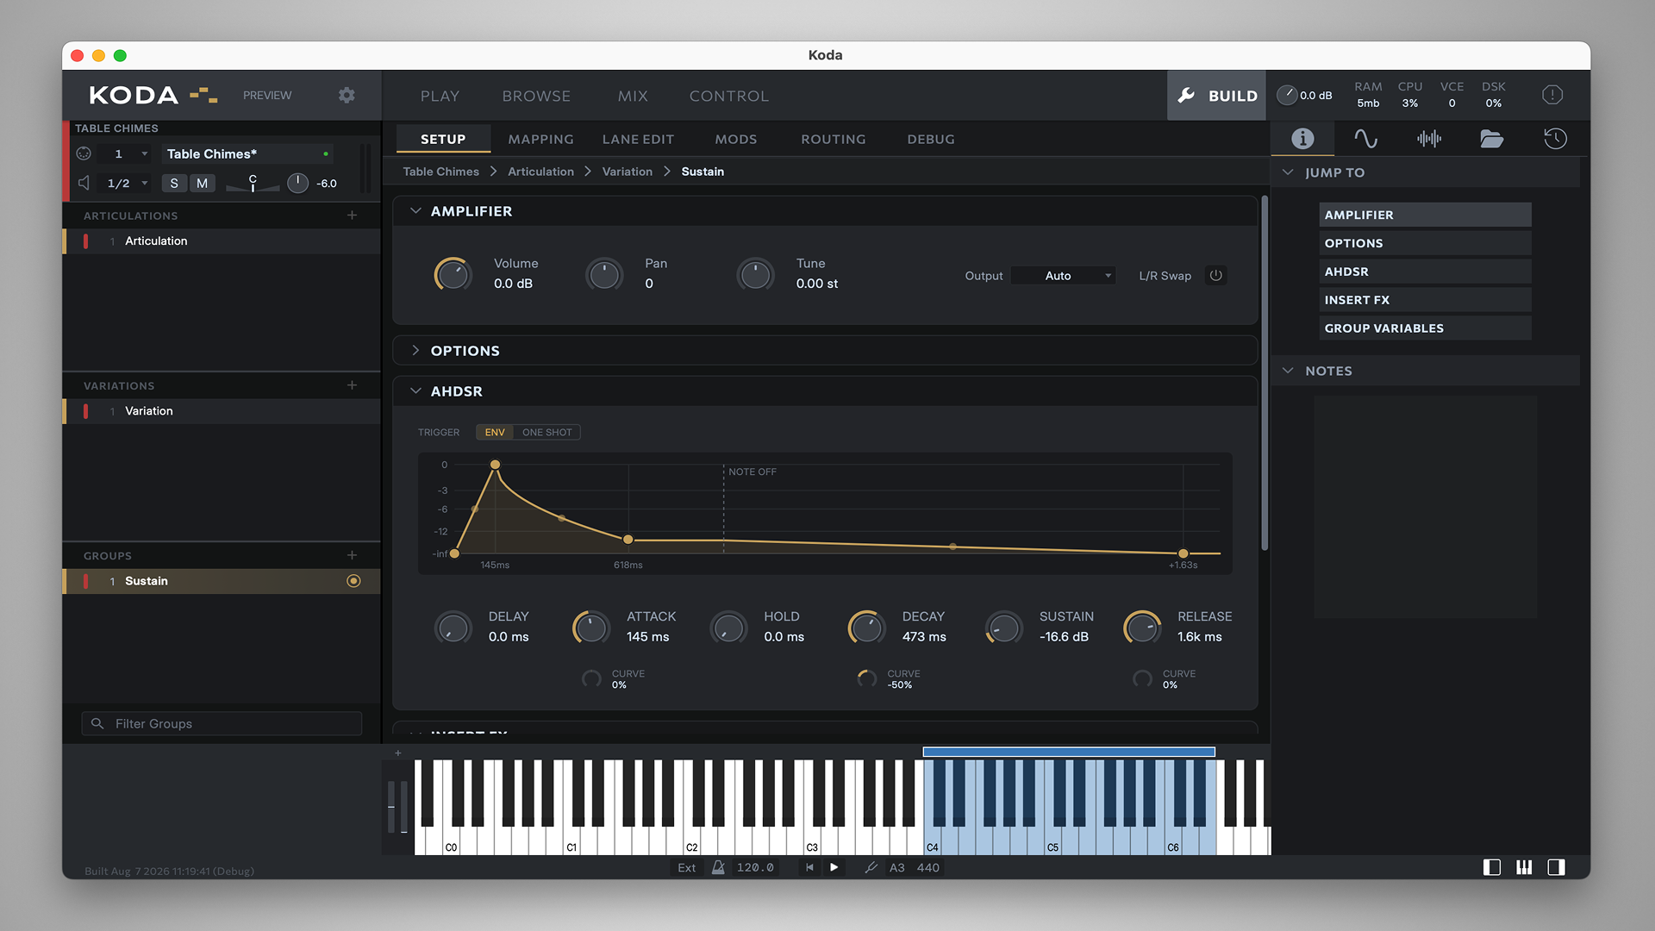Image resolution: width=1655 pixels, height=931 pixels.
Task: Collapse the JUMP TO panel
Action: pos(1288,172)
